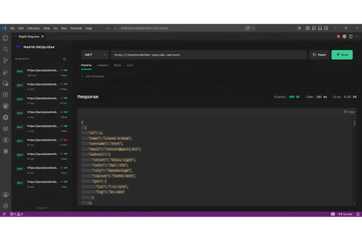Viewport: 362px width, 241px height.
Task: Click the Reset button
Action: [319, 55]
